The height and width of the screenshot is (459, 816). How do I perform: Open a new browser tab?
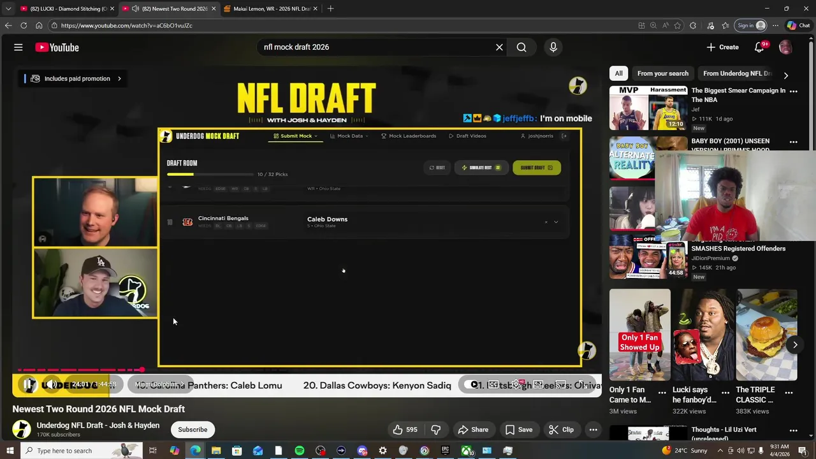click(x=330, y=8)
